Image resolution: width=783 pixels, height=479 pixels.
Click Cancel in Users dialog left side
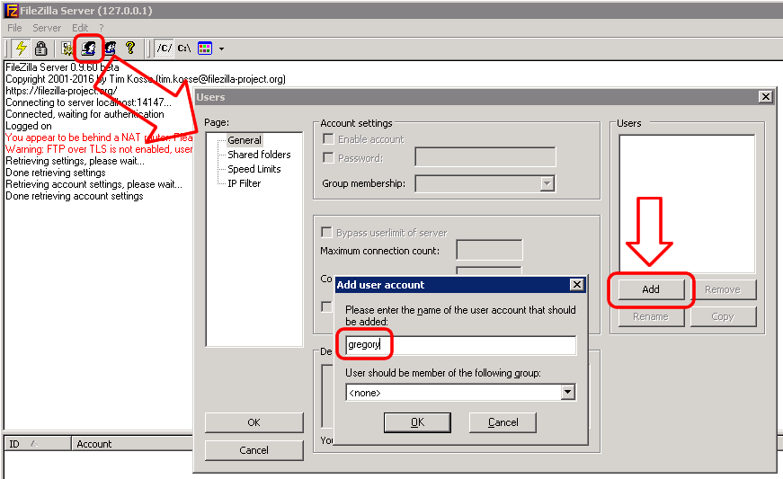coord(254,450)
